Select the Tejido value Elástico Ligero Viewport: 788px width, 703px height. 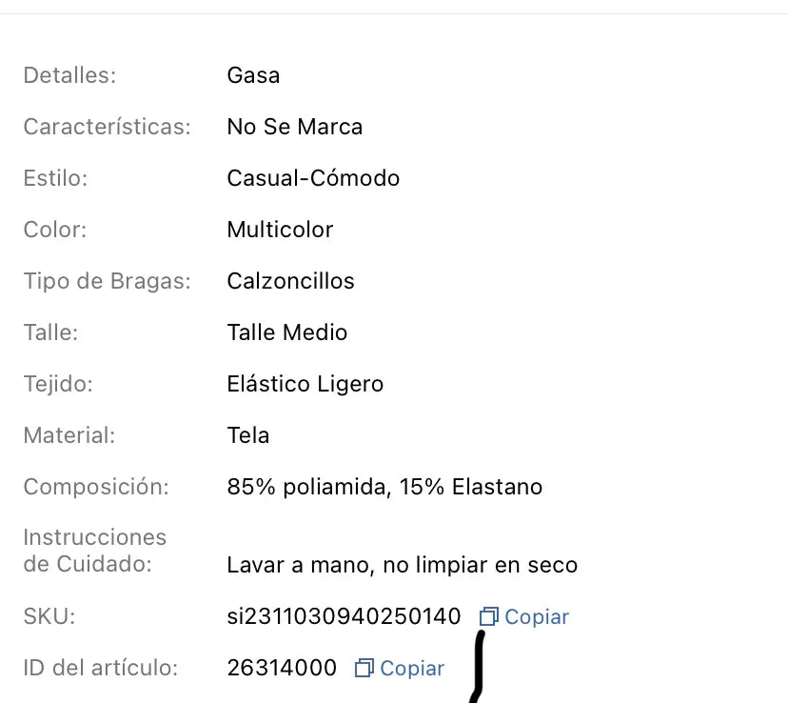click(305, 384)
